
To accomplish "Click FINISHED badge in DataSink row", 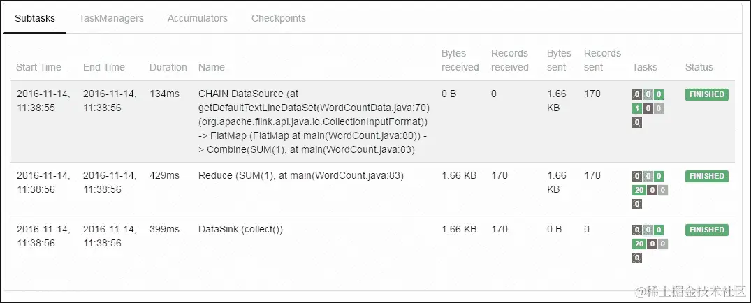I will pyautogui.click(x=707, y=230).
